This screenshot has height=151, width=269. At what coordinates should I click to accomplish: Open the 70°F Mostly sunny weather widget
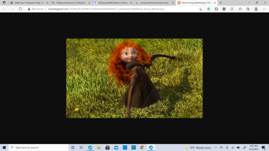coord(198,148)
